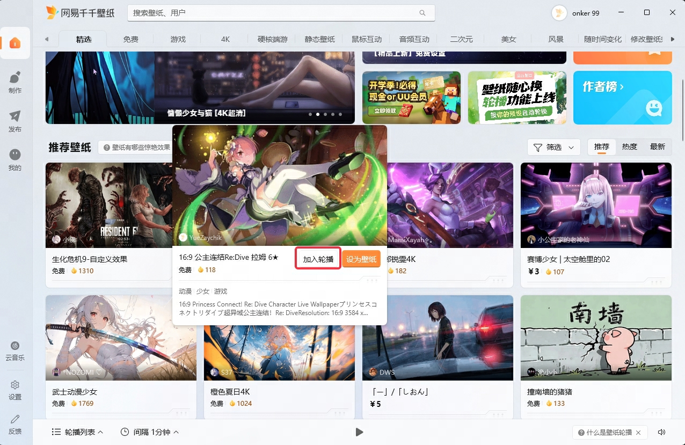This screenshot has height=445, width=685.
Task: Click the 壁纸有哪些惊艳效果 hint
Action: (x=137, y=147)
